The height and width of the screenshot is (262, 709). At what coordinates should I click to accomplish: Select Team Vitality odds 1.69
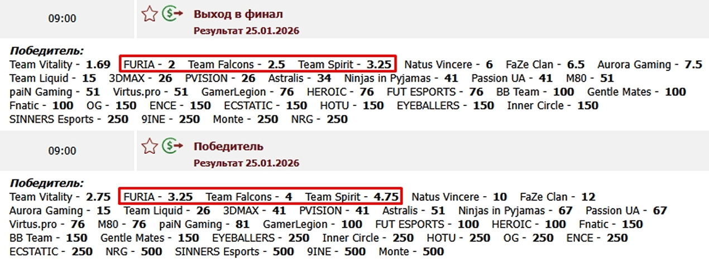[x=98, y=64]
